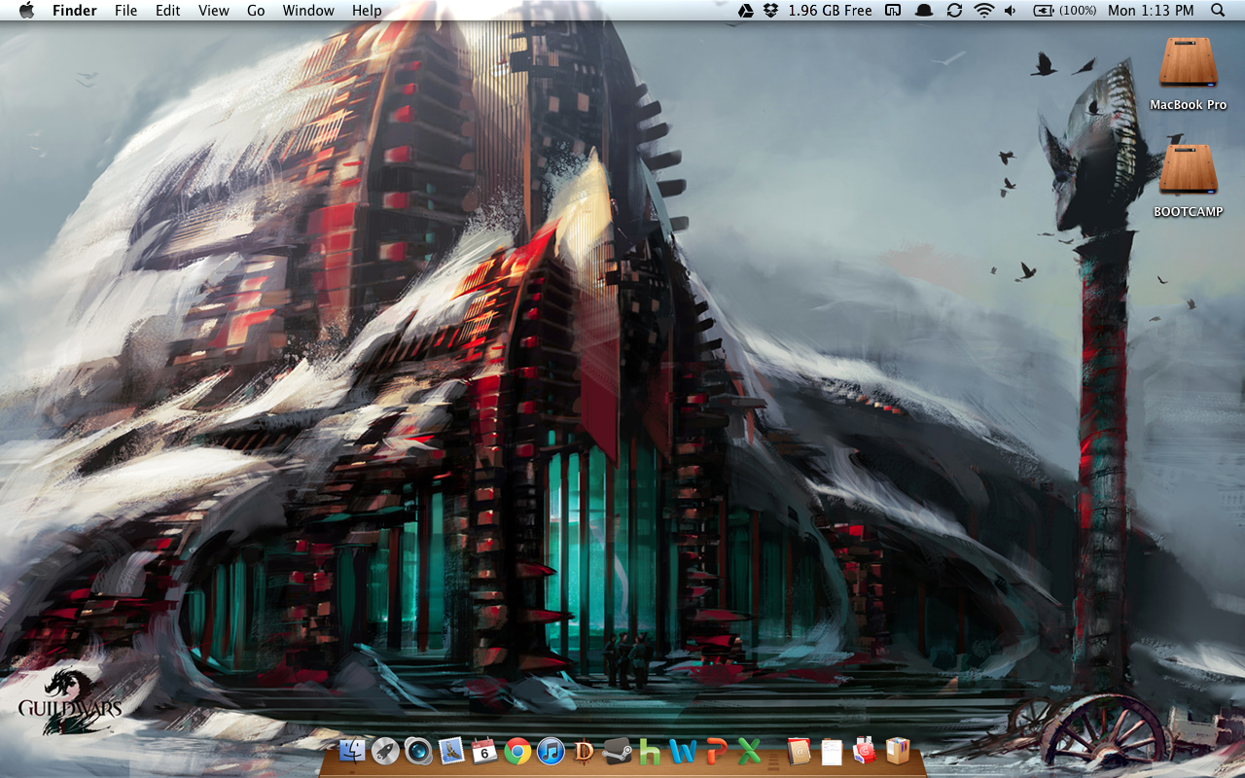Open the File menu
1245x778 pixels.
coord(125,11)
